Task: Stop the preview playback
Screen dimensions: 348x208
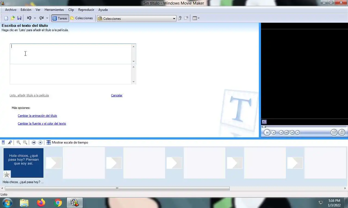Action: click(274, 132)
